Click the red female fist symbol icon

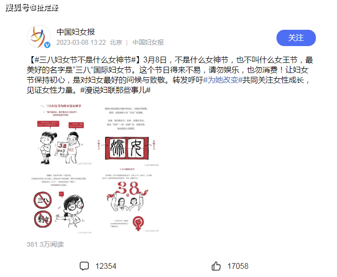pos(138,224)
